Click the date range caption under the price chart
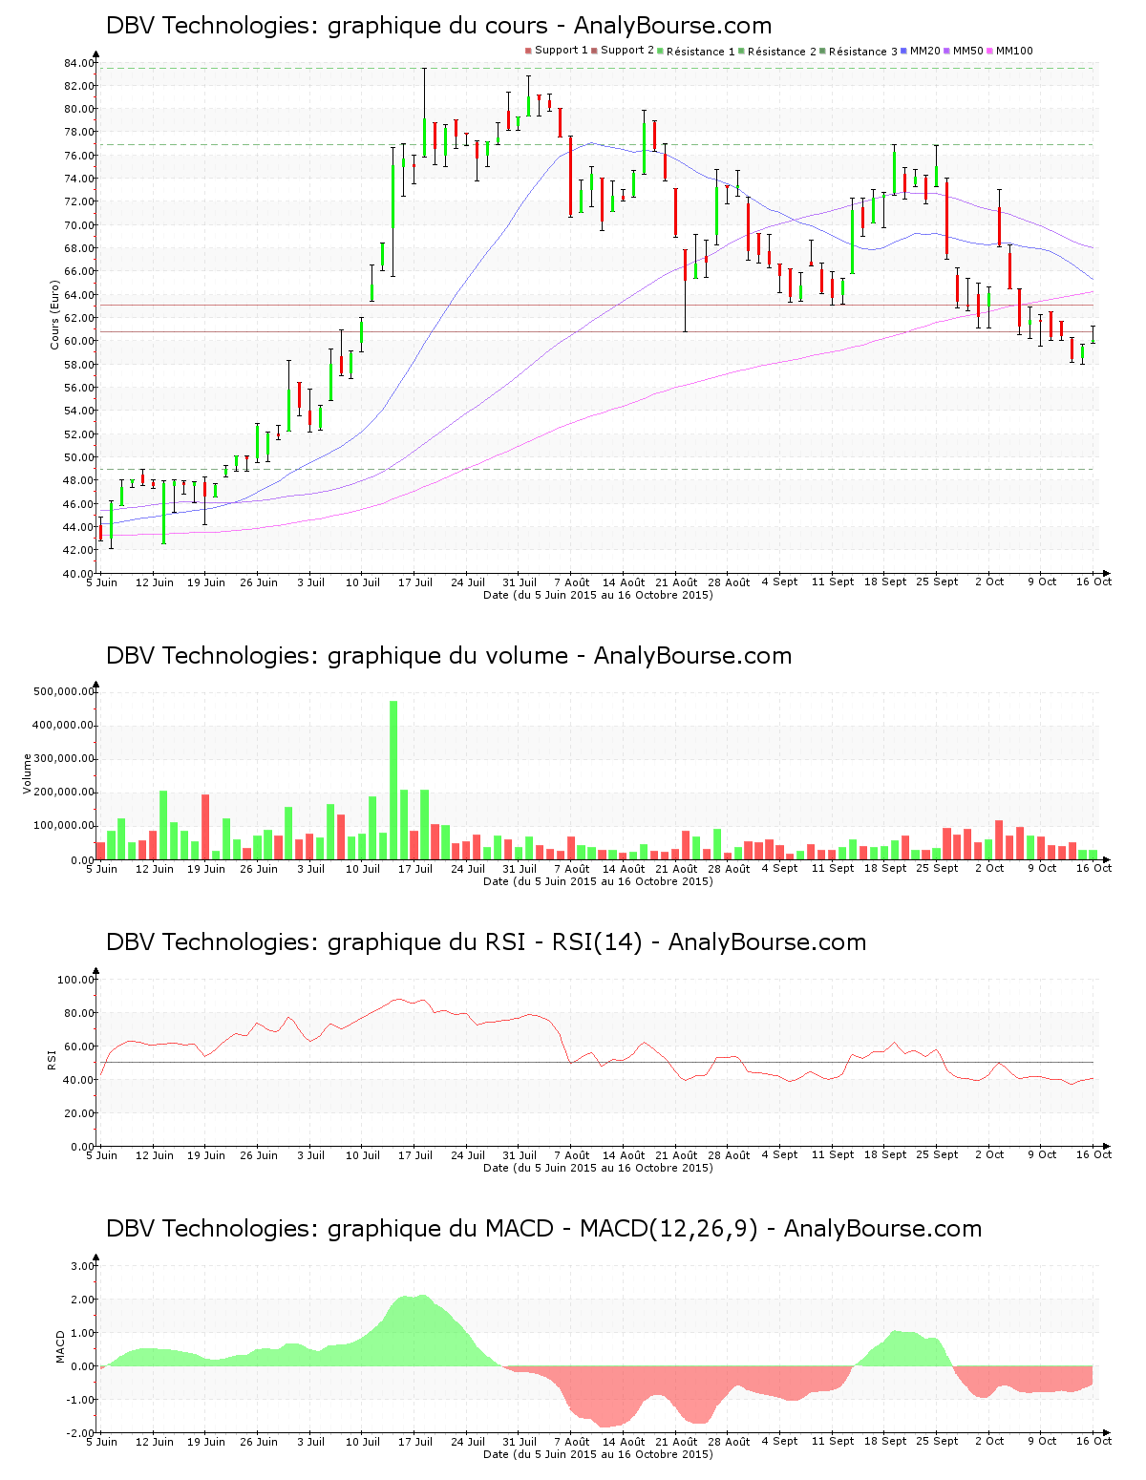The image size is (1146, 1480). pos(598,595)
